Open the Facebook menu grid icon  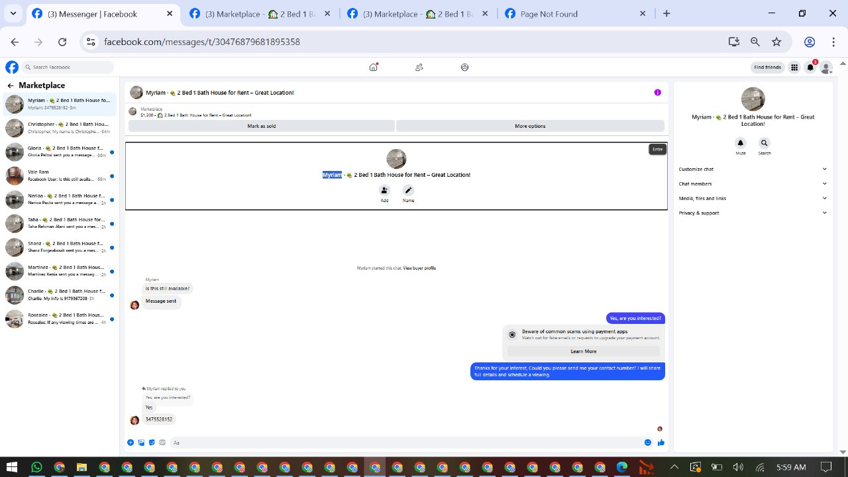tap(794, 67)
